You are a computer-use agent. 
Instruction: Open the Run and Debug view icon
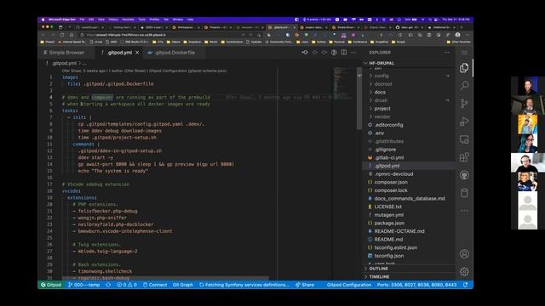pos(464,122)
